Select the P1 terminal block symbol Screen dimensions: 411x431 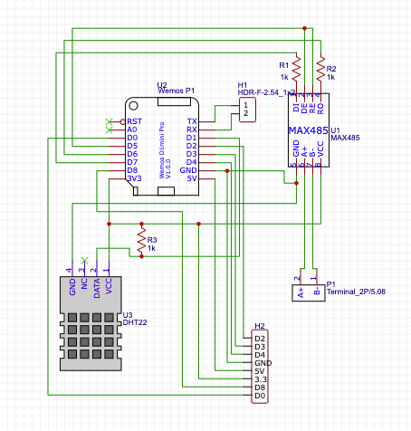tap(309, 292)
